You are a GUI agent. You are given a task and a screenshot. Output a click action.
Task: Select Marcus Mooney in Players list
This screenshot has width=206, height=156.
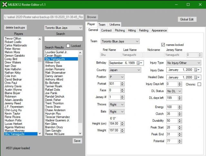(x=14, y=130)
